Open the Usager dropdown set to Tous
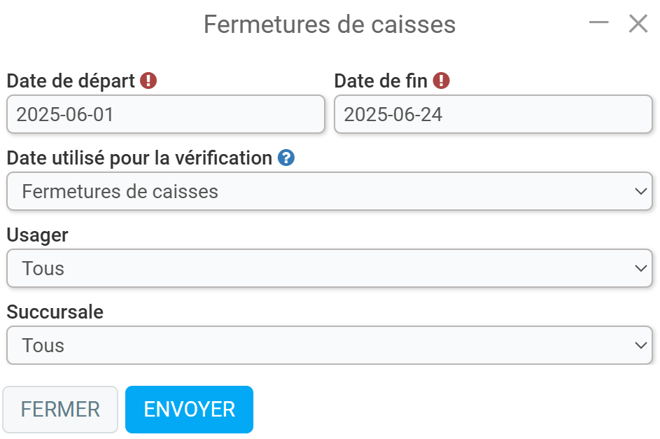The width and height of the screenshot is (660, 439). [330, 268]
